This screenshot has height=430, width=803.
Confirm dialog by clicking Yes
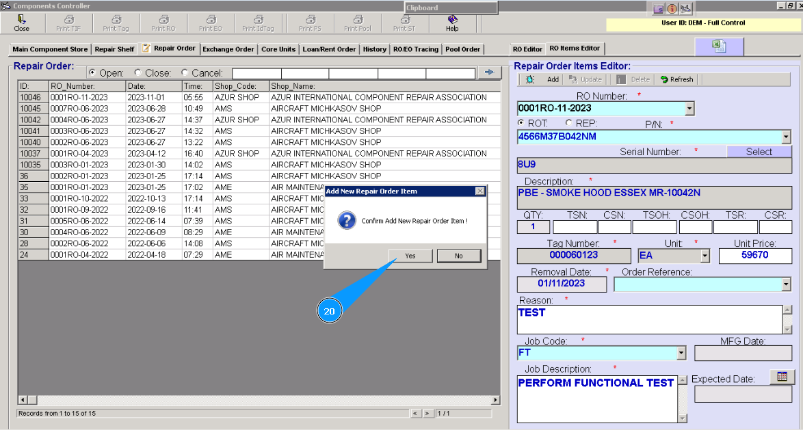410,256
